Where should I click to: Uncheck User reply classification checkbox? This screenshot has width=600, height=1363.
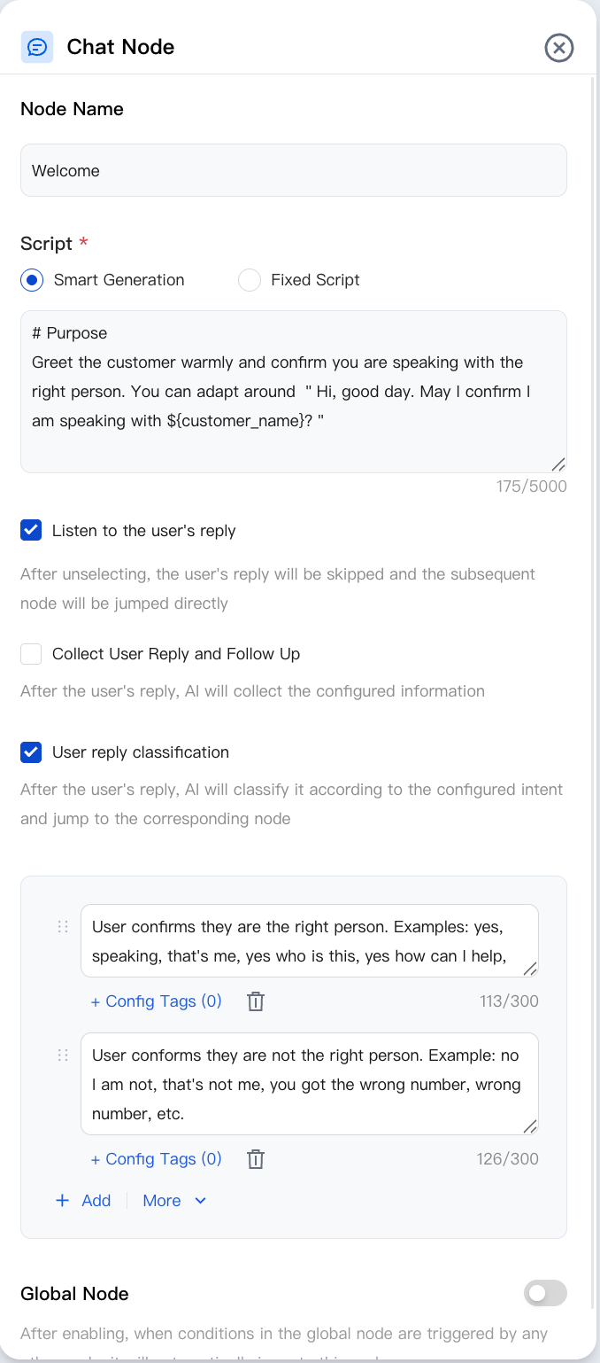(31, 752)
